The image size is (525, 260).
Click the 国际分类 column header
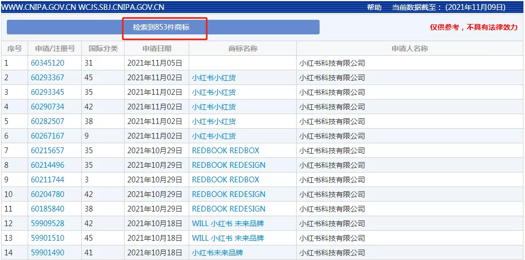click(103, 48)
